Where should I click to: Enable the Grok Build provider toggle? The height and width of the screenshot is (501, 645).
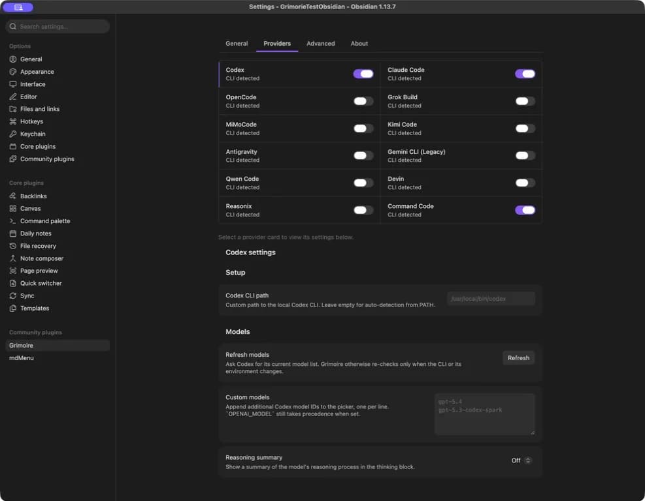click(x=525, y=101)
